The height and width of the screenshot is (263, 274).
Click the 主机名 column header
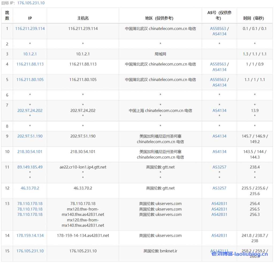point(83,18)
